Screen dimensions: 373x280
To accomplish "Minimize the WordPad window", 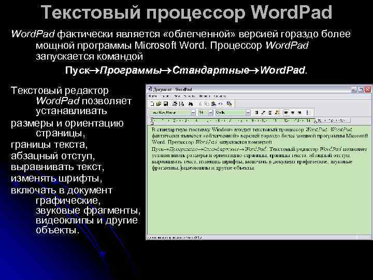I will coord(354,90).
